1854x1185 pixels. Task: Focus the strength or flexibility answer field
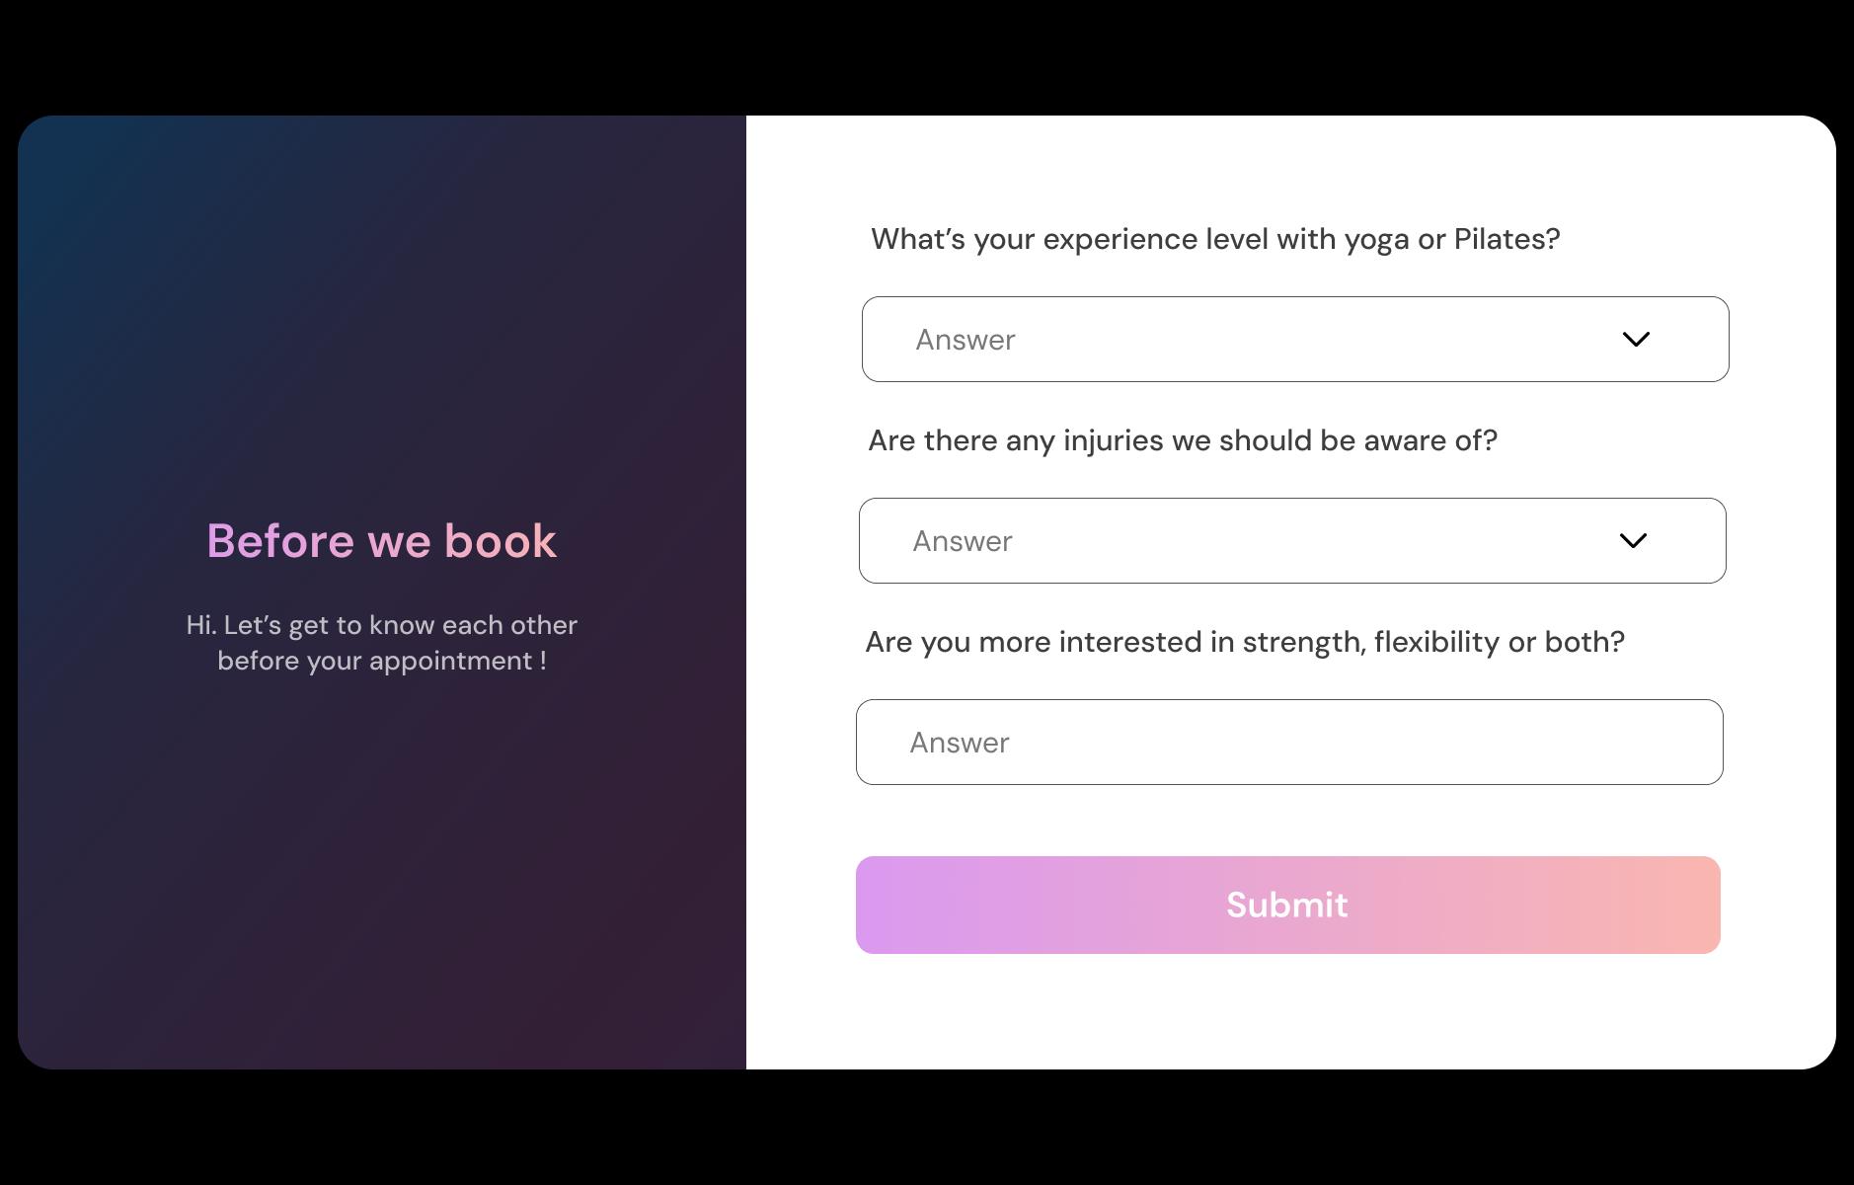[x=1288, y=743]
